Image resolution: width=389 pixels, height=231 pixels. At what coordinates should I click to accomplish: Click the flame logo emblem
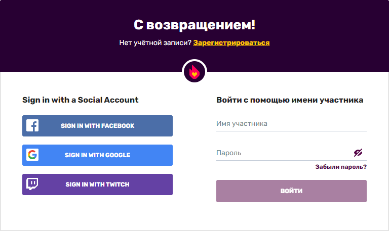pyautogui.click(x=194, y=72)
